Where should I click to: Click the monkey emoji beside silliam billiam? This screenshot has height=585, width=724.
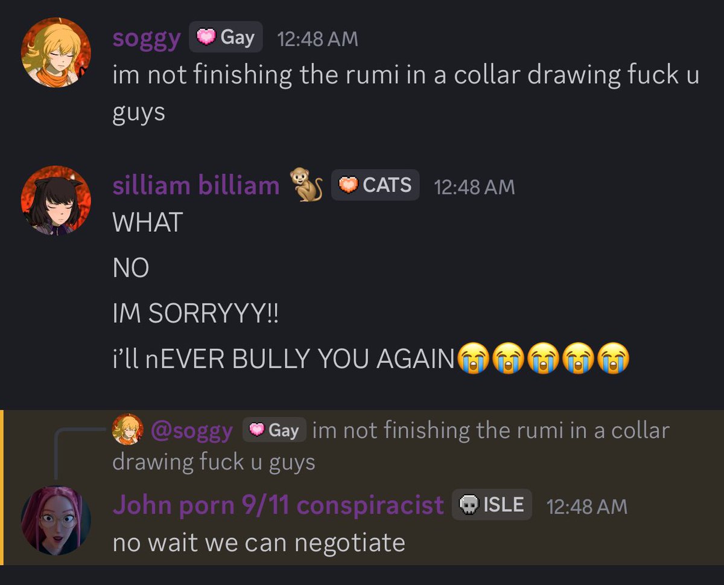click(307, 185)
